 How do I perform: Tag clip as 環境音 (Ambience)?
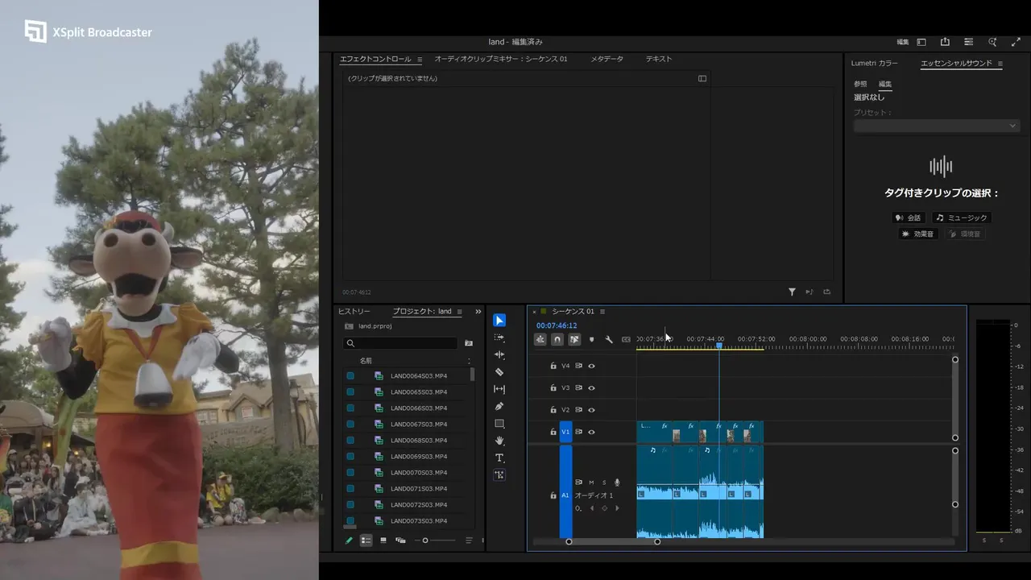coord(965,234)
